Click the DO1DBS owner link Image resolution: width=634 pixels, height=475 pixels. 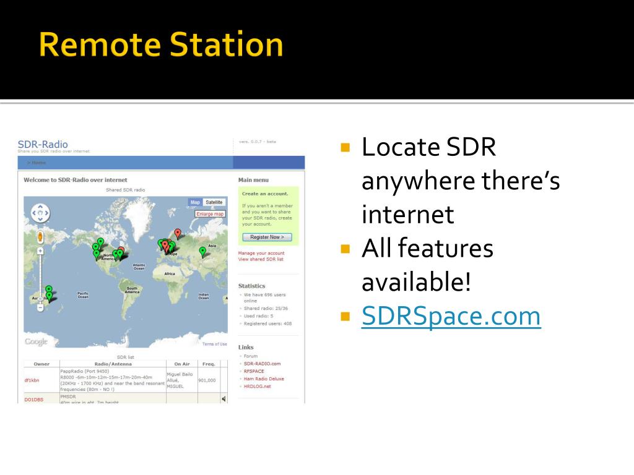coord(33,400)
